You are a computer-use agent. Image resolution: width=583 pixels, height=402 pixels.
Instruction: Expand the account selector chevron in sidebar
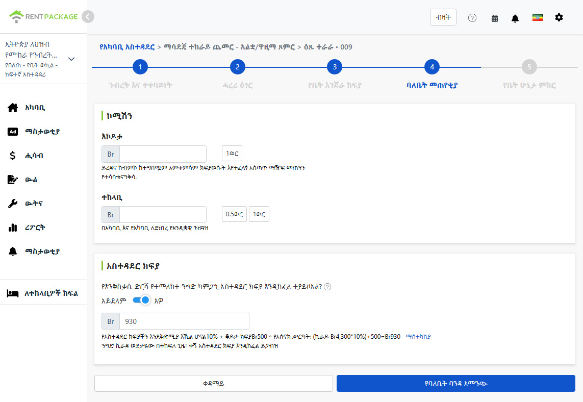[72, 59]
